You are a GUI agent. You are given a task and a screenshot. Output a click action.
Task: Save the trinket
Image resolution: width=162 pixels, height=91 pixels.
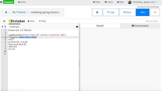(x=143, y=12)
